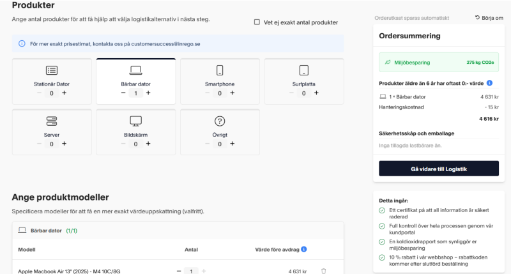511x274 pixels.
Task: Click the Surfplatta tablet icon
Action: tap(304, 70)
